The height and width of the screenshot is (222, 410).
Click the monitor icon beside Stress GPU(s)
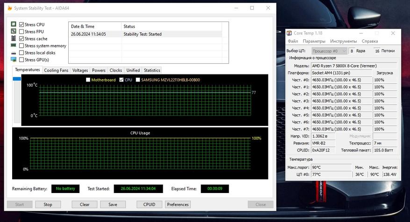coord(14,59)
